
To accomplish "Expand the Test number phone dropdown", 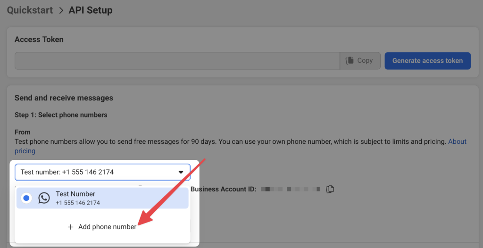I will 102,172.
